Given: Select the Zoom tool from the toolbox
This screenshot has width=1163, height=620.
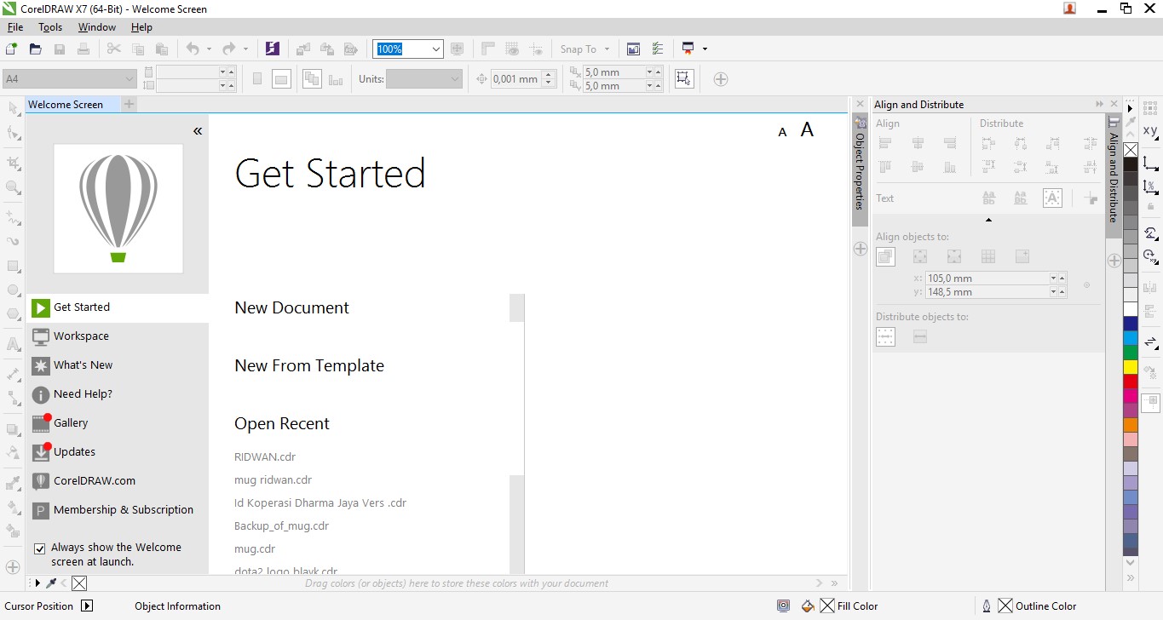Looking at the screenshot, I should [x=12, y=186].
